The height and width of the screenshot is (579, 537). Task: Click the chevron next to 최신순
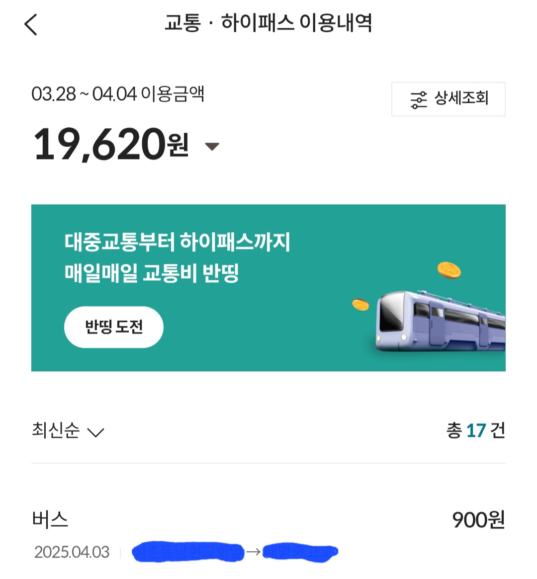[x=95, y=432]
